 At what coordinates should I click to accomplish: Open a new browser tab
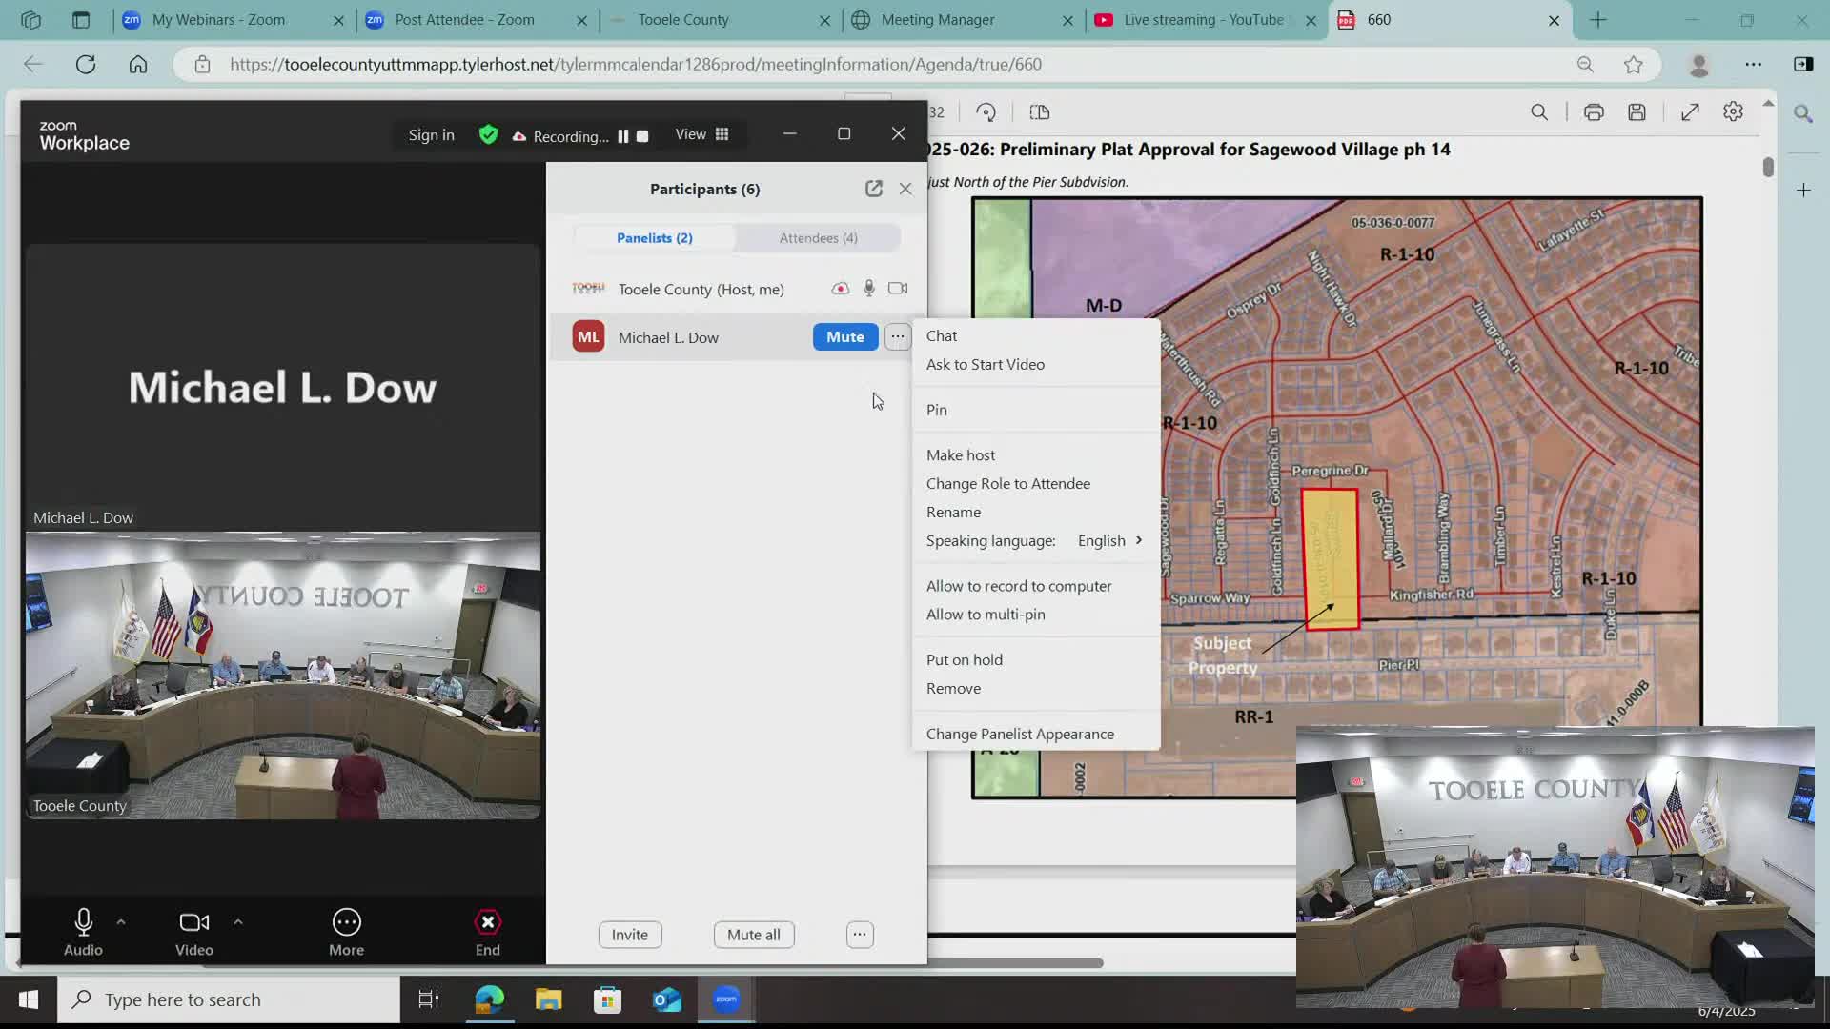pyautogui.click(x=1598, y=19)
